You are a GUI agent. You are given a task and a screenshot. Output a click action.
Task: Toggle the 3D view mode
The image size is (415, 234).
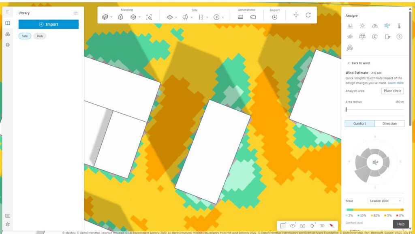322,226
